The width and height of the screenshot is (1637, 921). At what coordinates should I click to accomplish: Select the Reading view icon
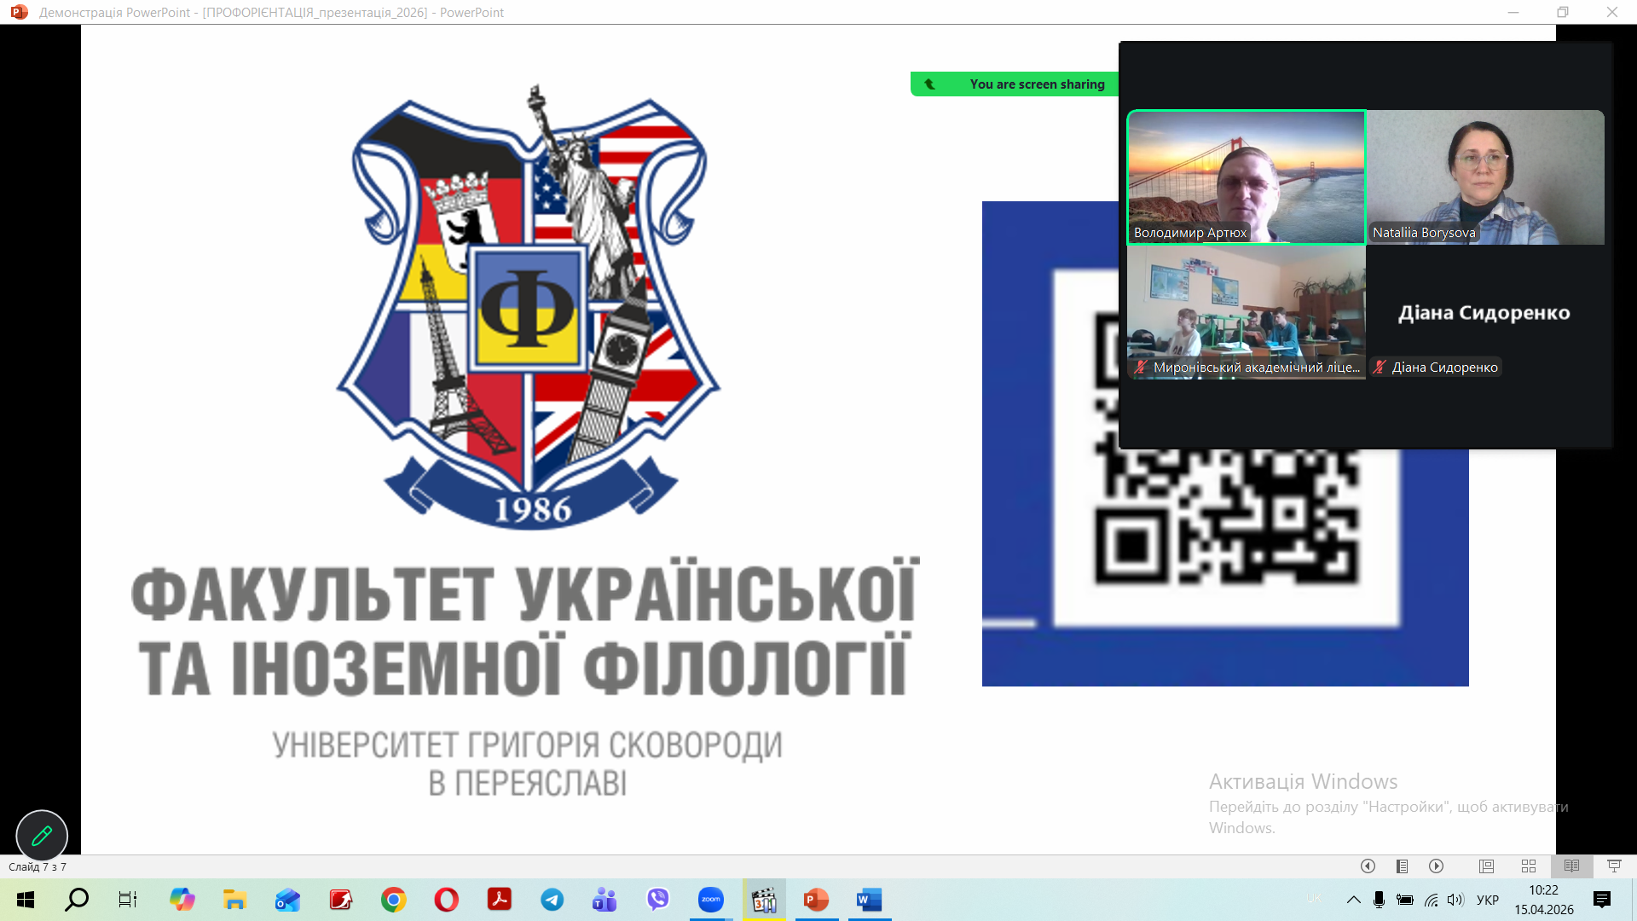pyautogui.click(x=1571, y=866)
